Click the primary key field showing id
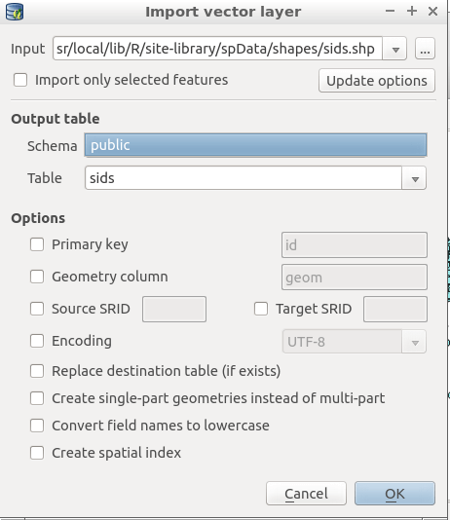Screen dimensions: 450x520 (x=355, y=245)
